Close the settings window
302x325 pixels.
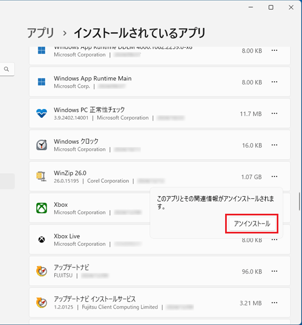coord(291,8)
